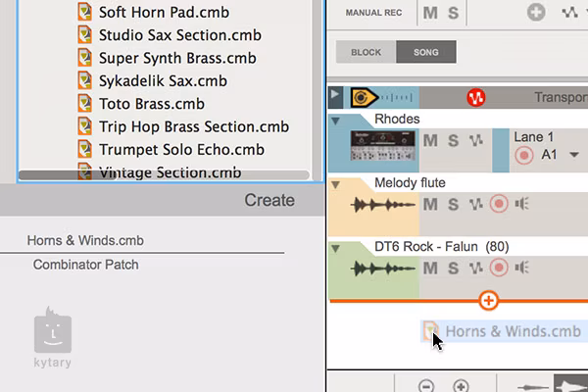
Task: Click the automation curve icon in header
Action: point(569,13)
